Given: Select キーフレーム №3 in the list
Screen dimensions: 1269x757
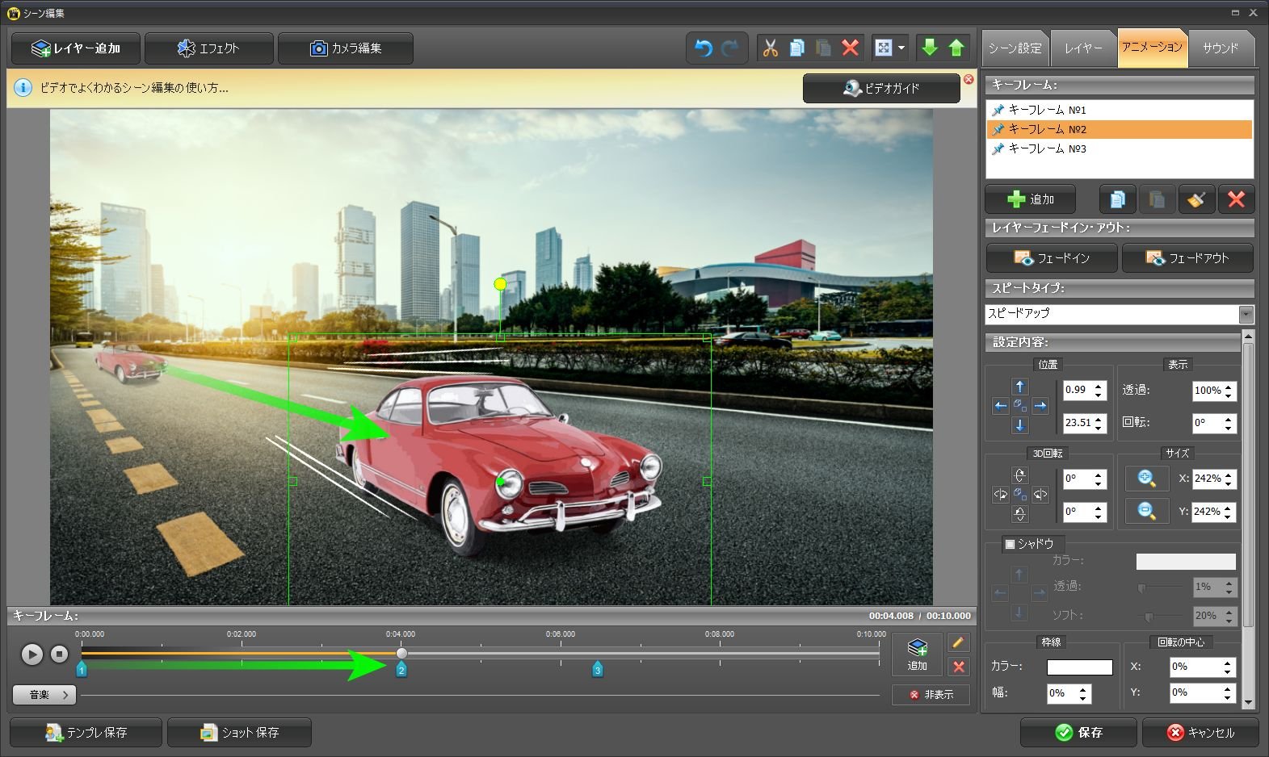Looking at the screenshot, I should (1120, 148).
